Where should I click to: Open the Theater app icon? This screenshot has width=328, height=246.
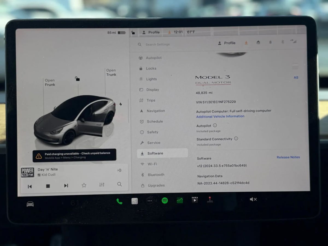(195, 200)
